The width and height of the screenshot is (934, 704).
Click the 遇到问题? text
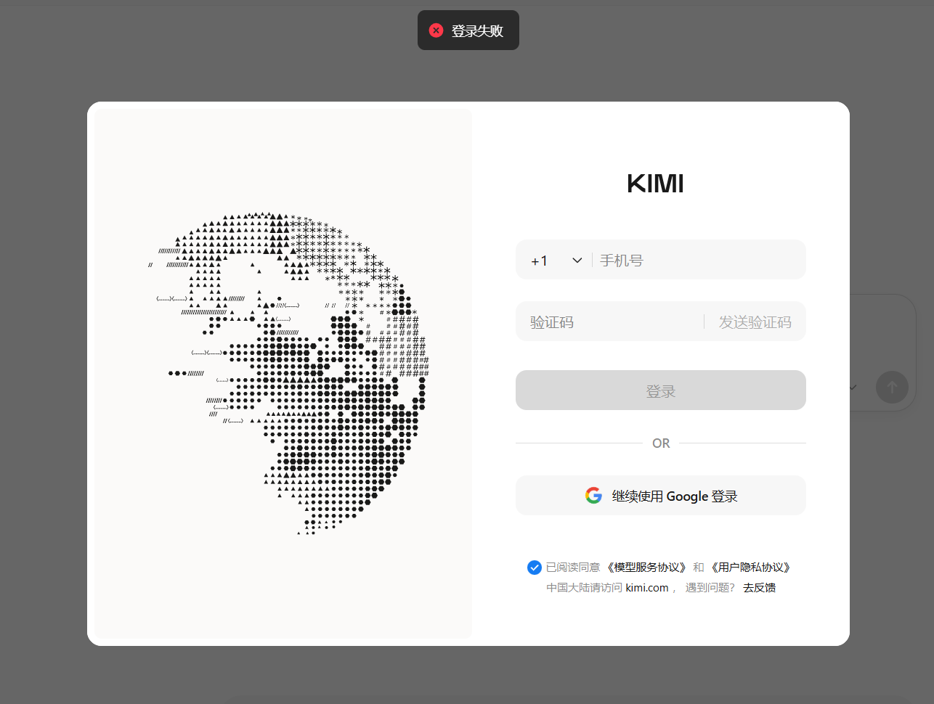710,588
